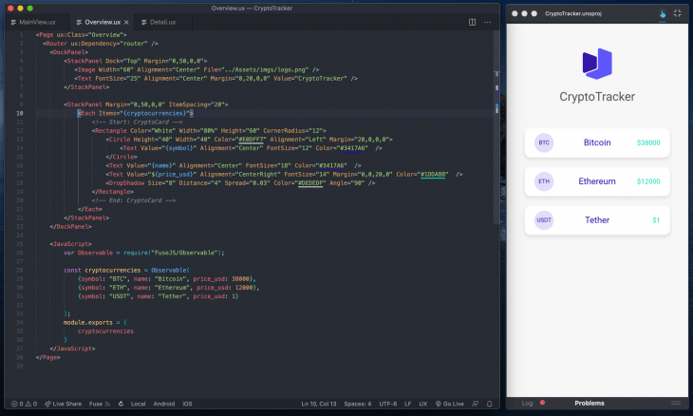Click the <JavaScript> opening tag line

point(70,244)
